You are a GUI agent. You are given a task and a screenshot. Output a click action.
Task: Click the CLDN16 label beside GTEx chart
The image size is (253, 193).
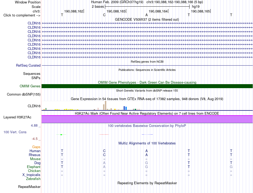(x=34, y=106)
